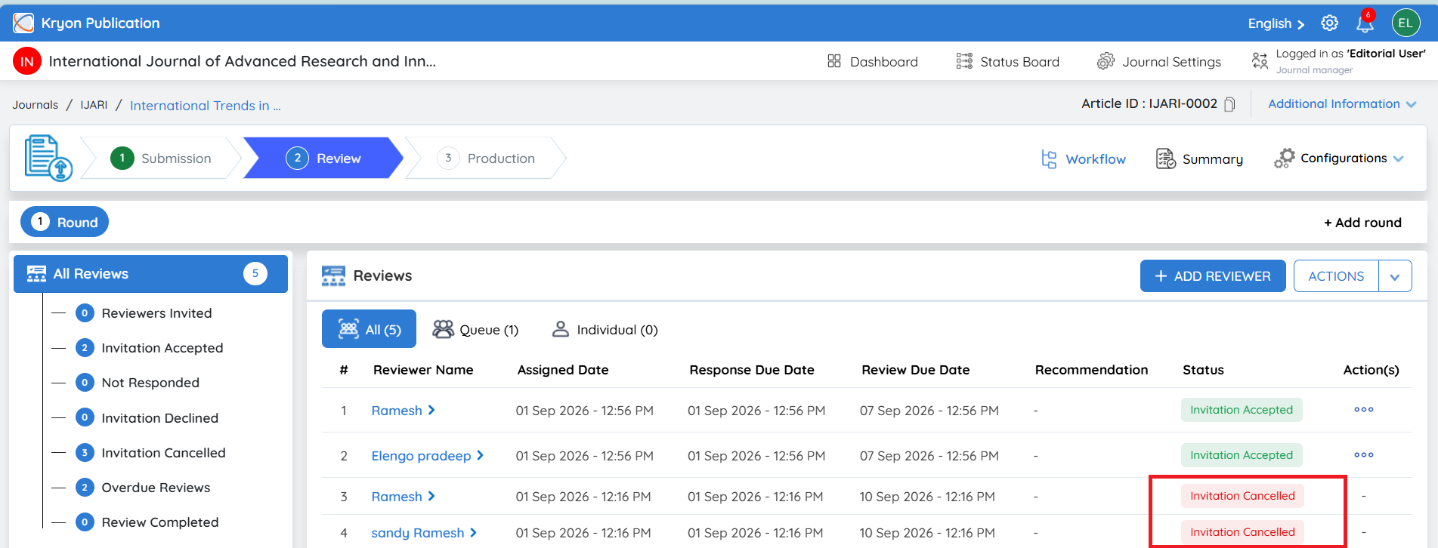Filter by Invitation Accepted in sidebar
1438x548 pixels.
(150, 348)
